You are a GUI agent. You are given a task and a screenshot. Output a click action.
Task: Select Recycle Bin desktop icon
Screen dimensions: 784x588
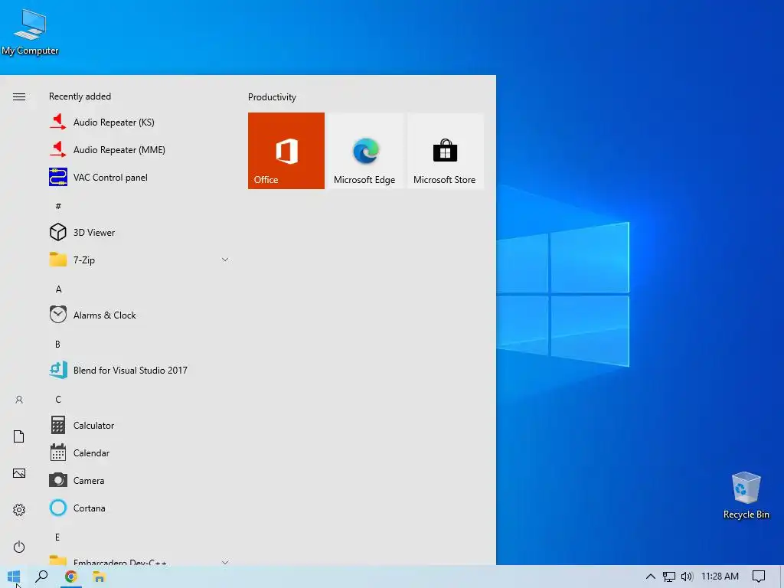click(x=746, y=495)
